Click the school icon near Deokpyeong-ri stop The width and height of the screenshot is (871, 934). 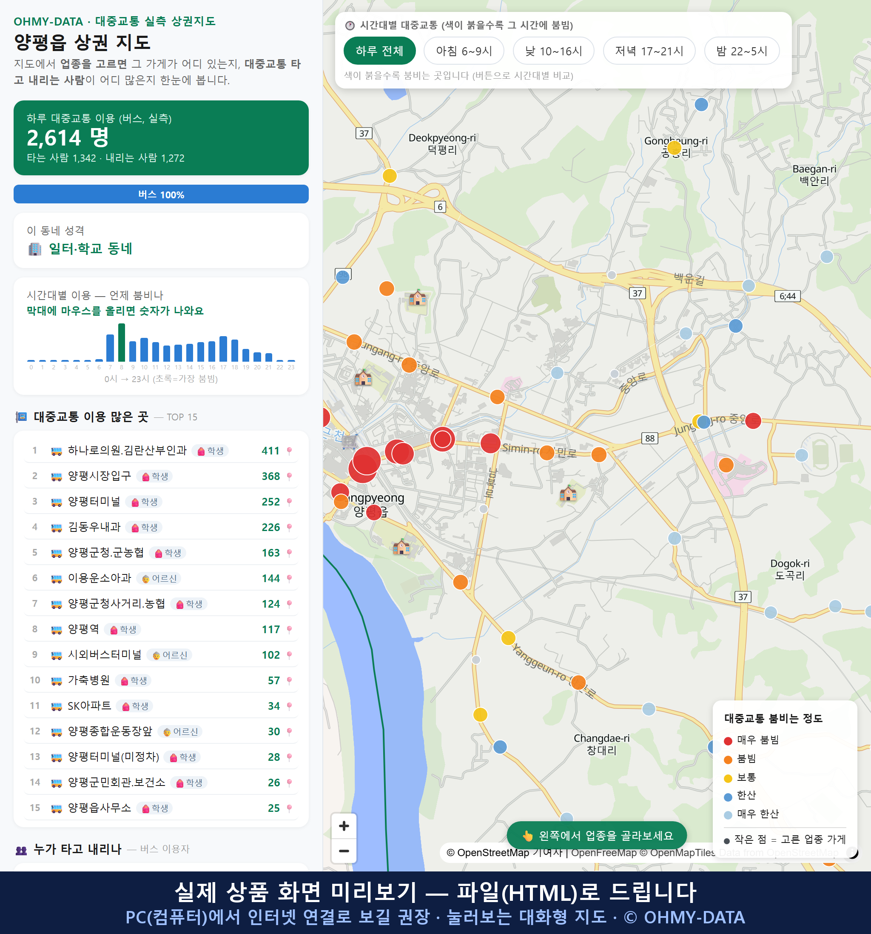point(417,297)
